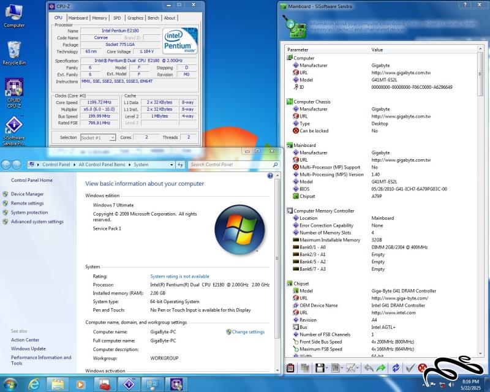
Task: Click the gray checkmark OK icon in Sandra
Action: click(410, 368)
